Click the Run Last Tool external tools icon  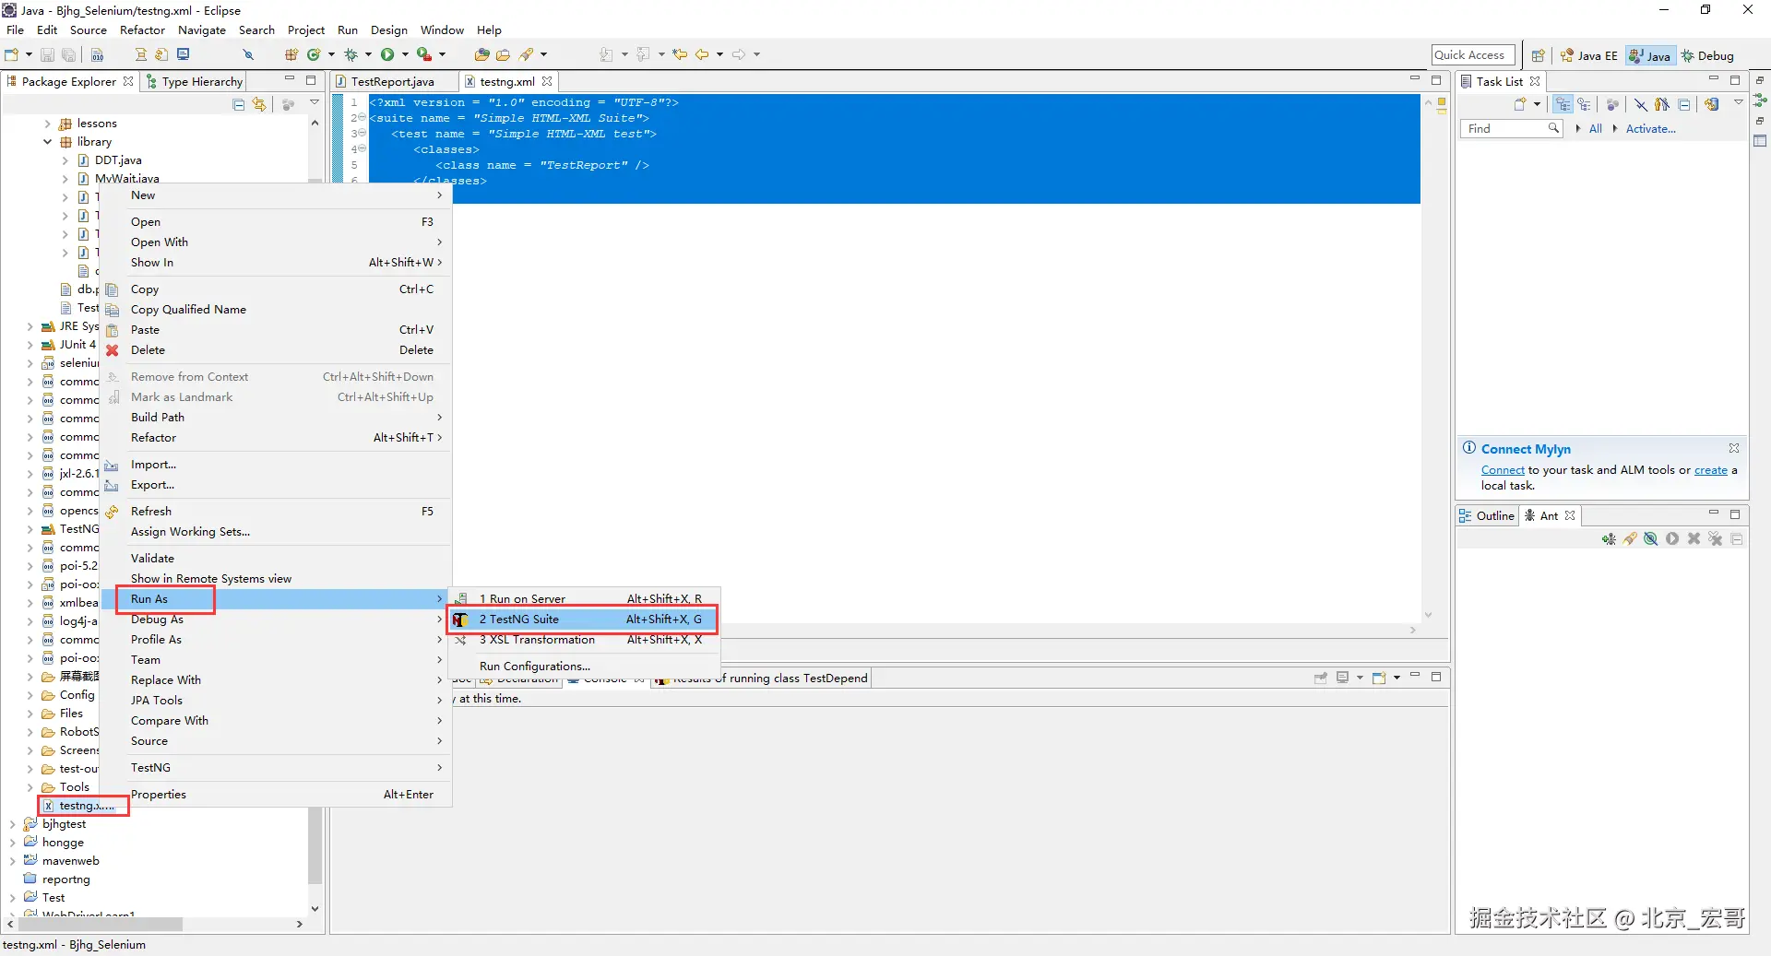point(423,54)
